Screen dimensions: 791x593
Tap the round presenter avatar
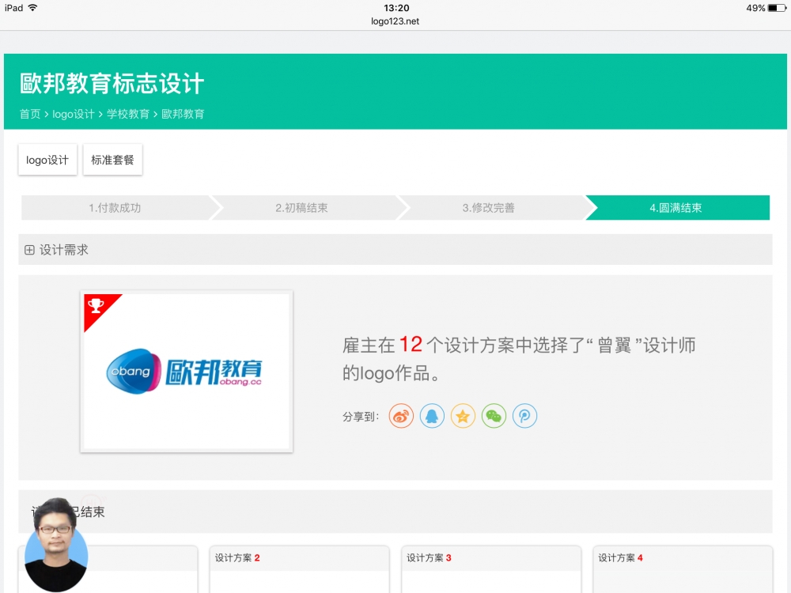pos(56,546)
